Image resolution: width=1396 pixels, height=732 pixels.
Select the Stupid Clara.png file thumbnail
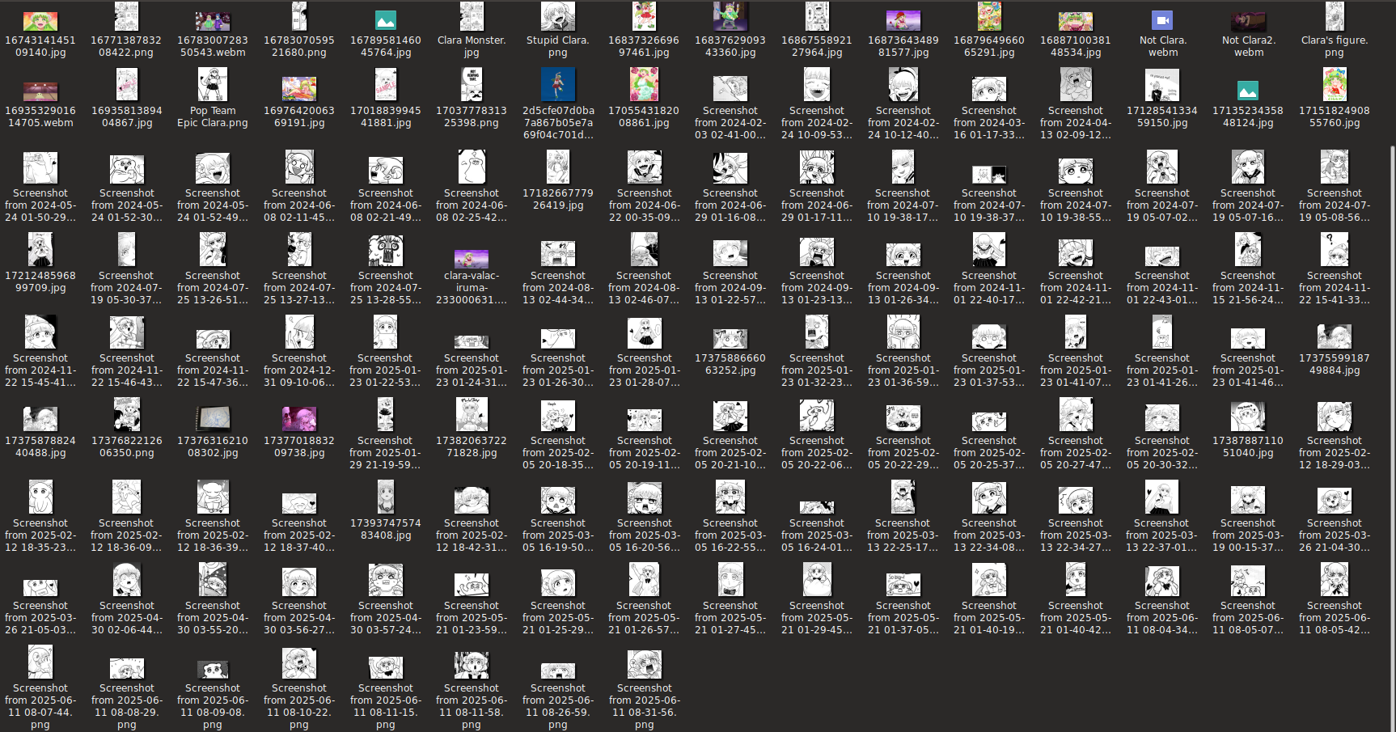tap(558, 16)
